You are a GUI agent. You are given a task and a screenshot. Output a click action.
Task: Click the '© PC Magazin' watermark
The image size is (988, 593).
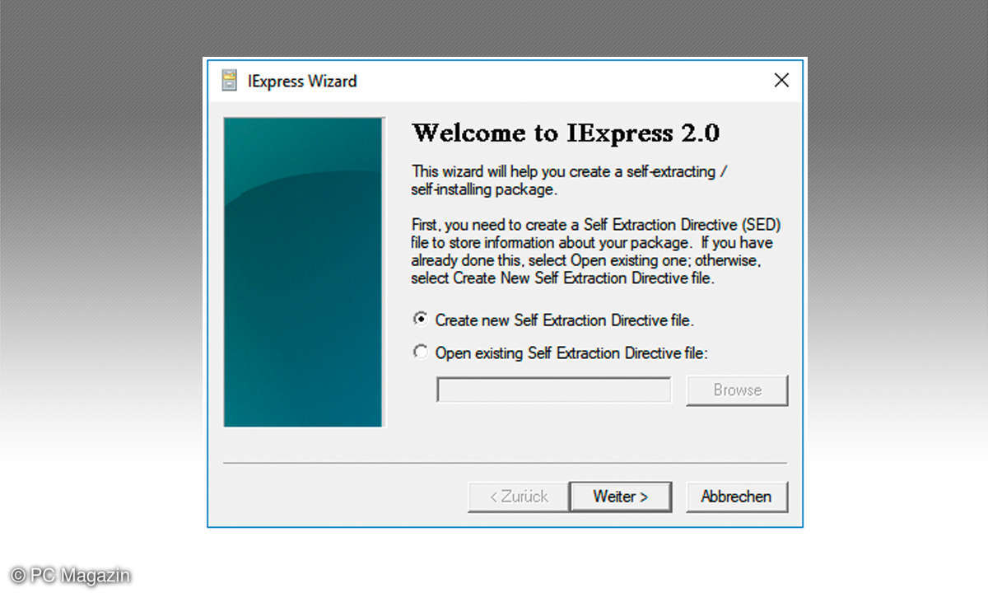tap(71, 575)
